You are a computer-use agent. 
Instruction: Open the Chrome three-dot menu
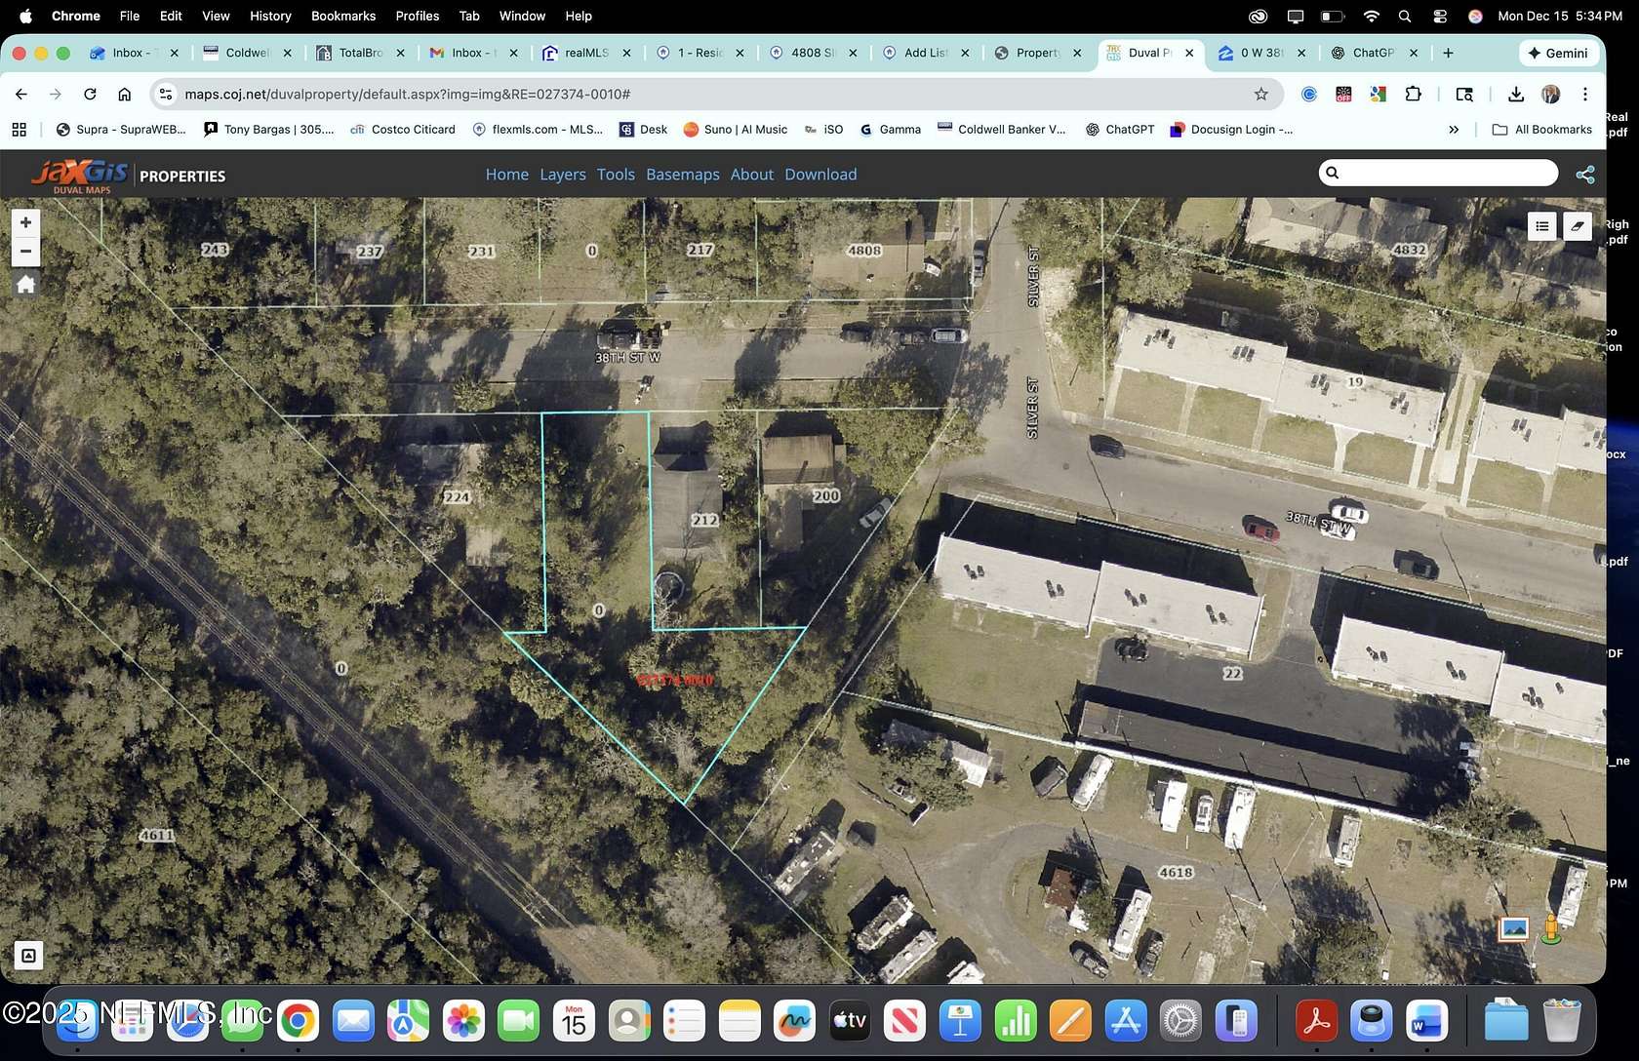point(1585,94)
